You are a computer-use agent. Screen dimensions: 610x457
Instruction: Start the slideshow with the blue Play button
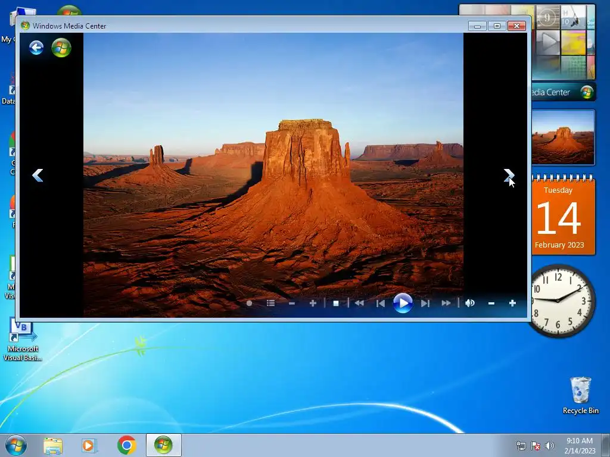coord(403,303)
